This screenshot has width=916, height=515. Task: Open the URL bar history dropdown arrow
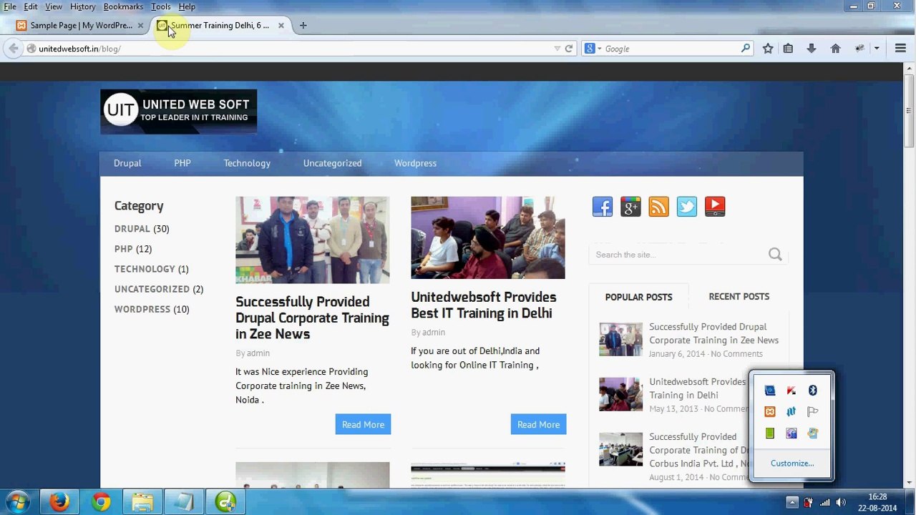(x=557, y=49)
